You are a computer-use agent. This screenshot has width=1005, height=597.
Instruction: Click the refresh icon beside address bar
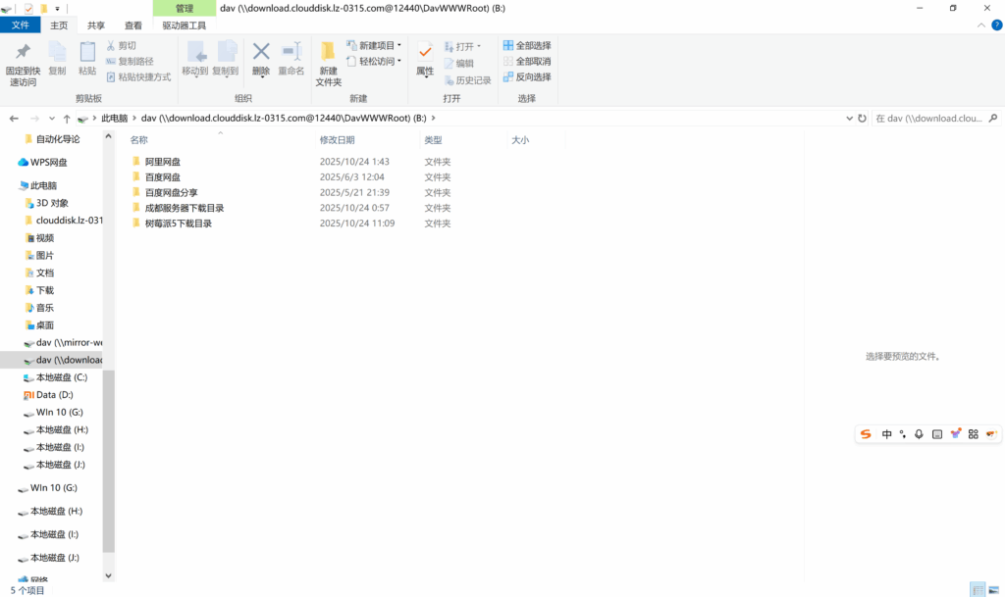pyautogui.click(x=862, y=118)
